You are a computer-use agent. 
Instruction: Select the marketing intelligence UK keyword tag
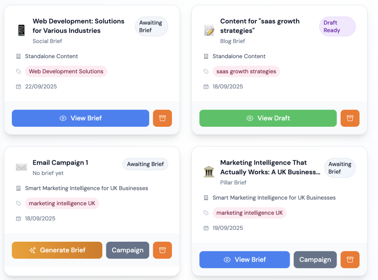[x=62, y=203]
